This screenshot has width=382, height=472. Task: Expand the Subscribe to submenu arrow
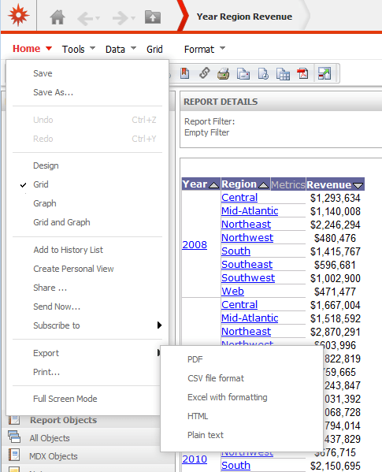click(x=159, y=325)
